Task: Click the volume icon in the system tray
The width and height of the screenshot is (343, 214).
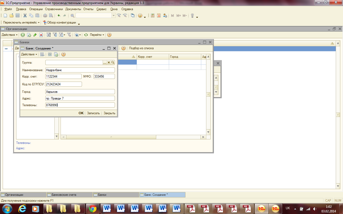Action: 314,209
